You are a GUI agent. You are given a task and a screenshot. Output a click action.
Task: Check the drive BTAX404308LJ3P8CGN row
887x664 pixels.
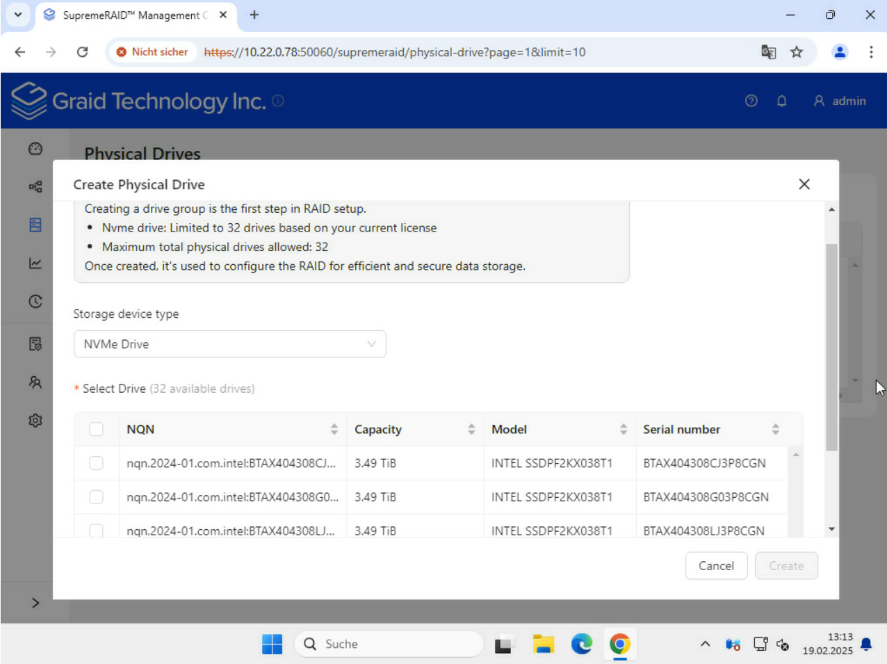[x=97, y=531]
